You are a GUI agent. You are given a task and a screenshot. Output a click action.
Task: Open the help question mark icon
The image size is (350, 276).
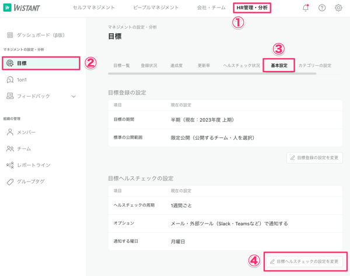[322, 8]
